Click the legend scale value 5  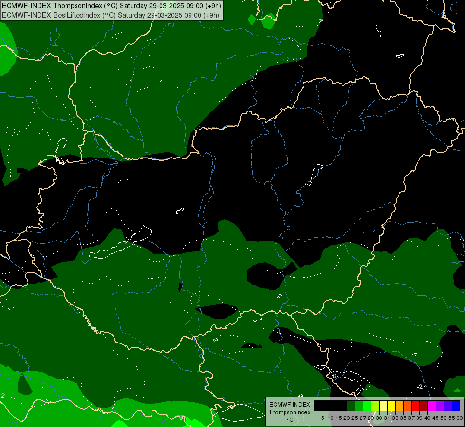coord(323,418)
